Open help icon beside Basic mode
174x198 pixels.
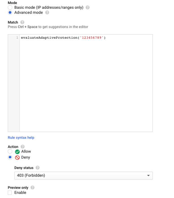pos(88,8)
